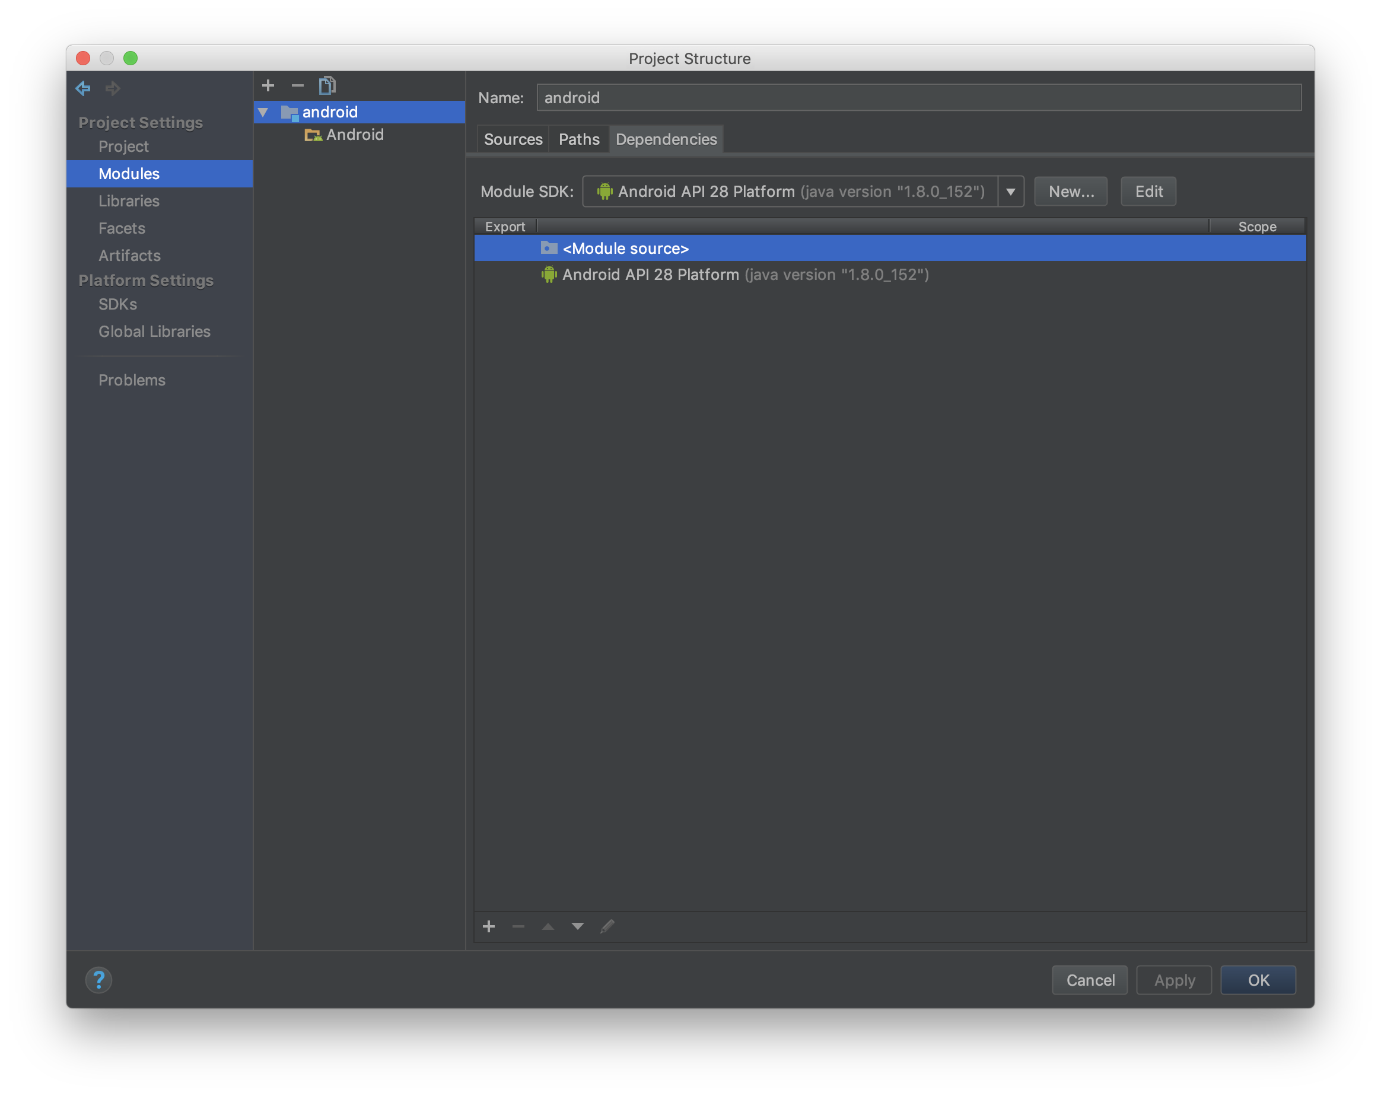Image resolution: width=1381 pixels, height=1096 pixels.
Task: Click the Edit SDK button
Action: click(x=1148, y=192)
